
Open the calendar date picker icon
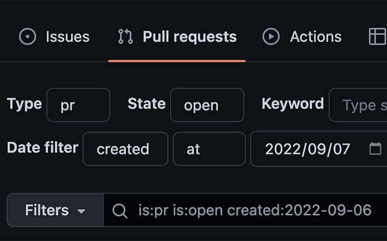[x=375, y=149]
